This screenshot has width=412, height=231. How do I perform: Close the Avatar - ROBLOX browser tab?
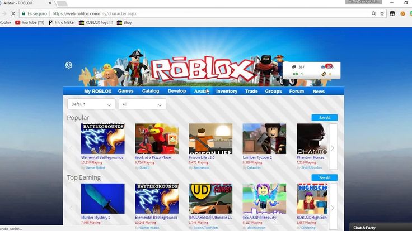point(50,3)
